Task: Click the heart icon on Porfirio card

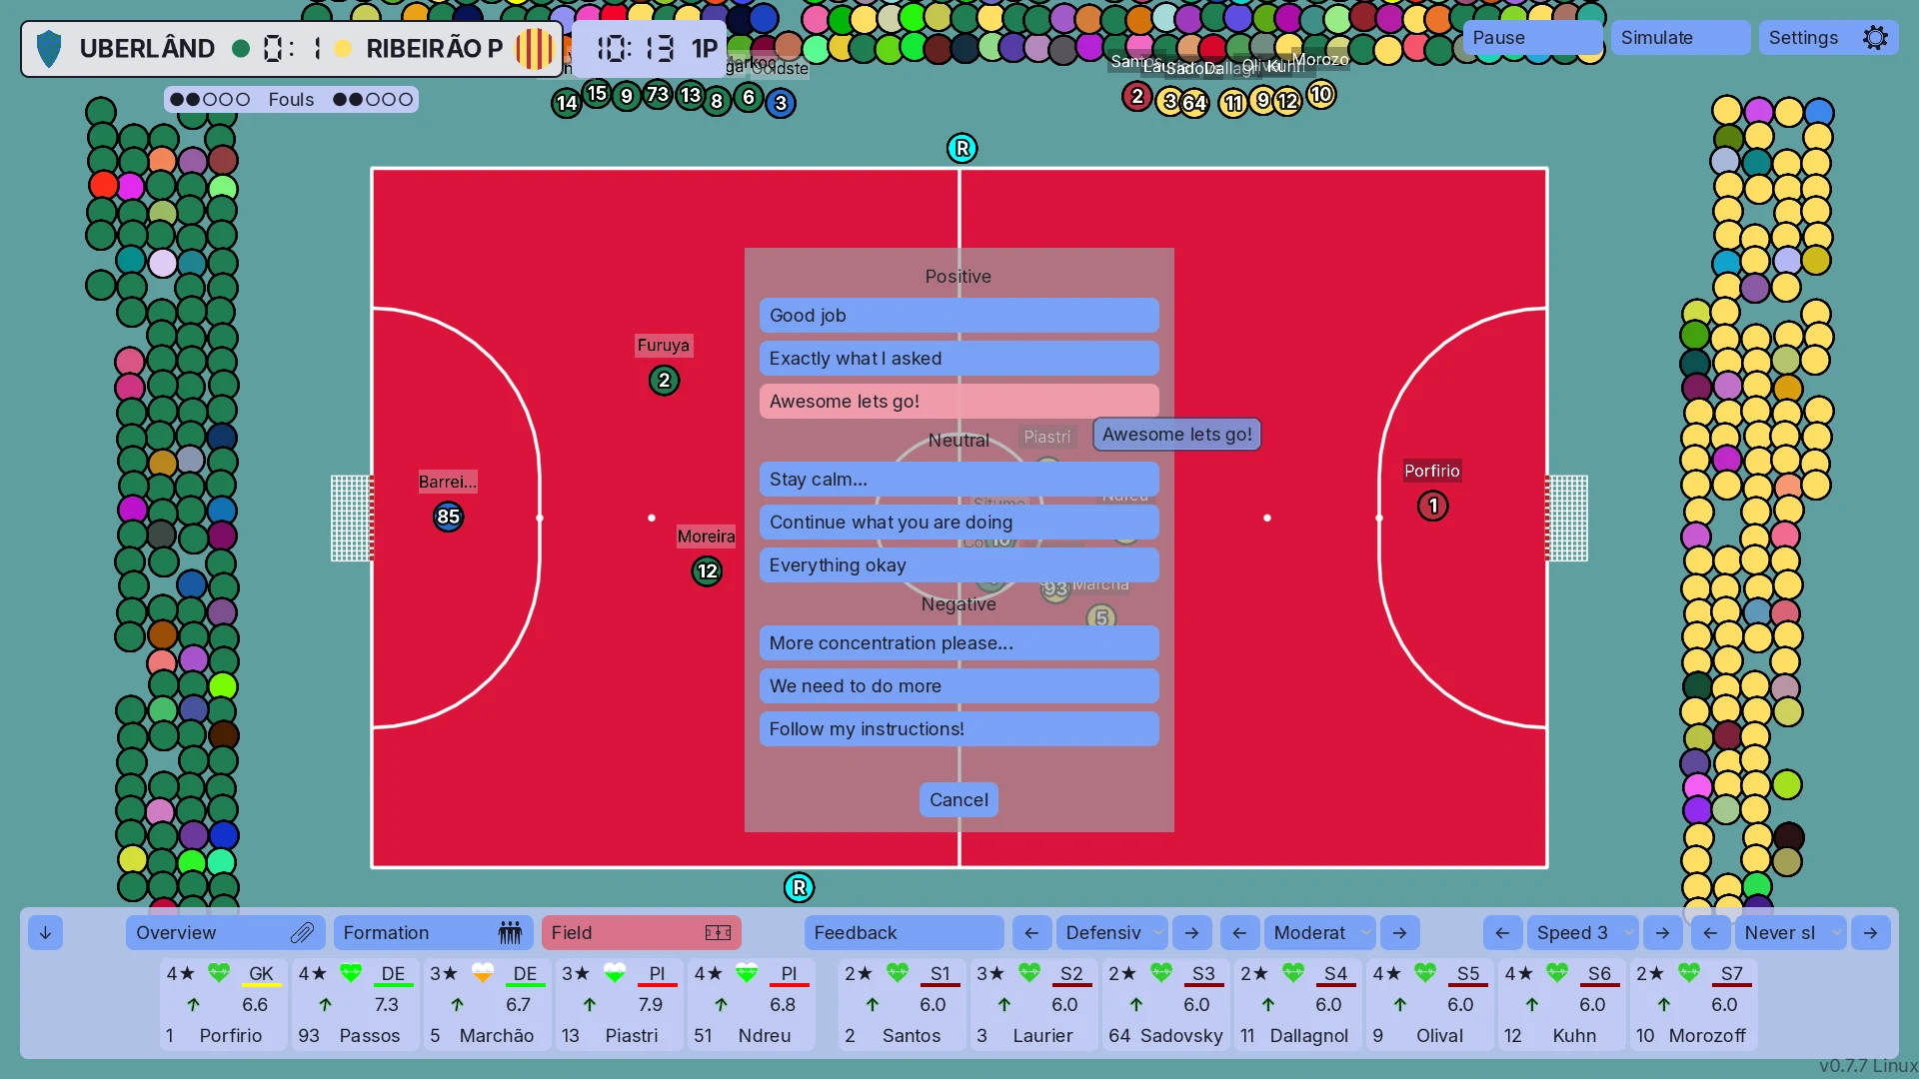Action: (219, 973)
